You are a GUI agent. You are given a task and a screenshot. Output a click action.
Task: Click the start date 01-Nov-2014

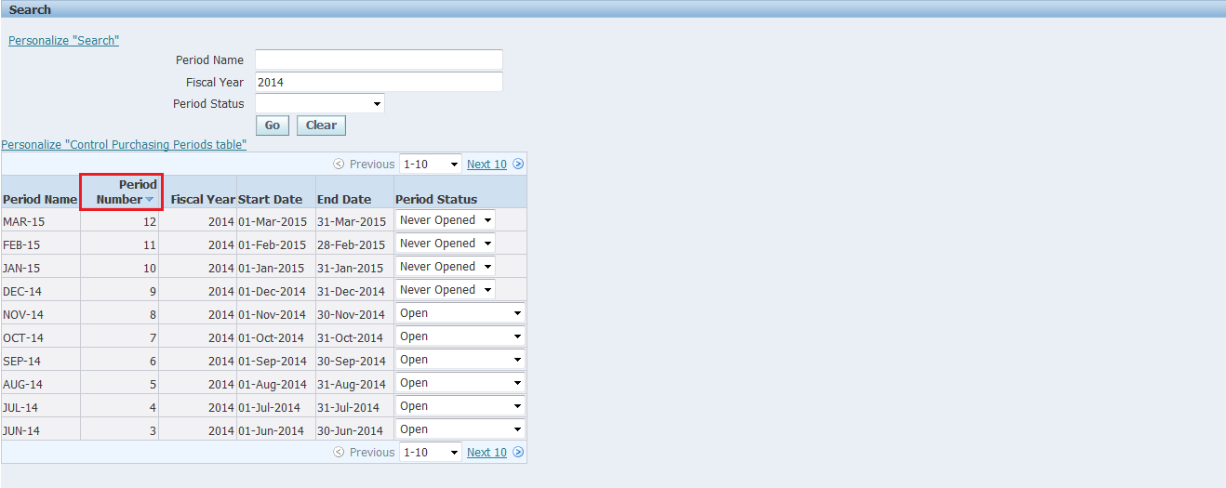[273, 315]
